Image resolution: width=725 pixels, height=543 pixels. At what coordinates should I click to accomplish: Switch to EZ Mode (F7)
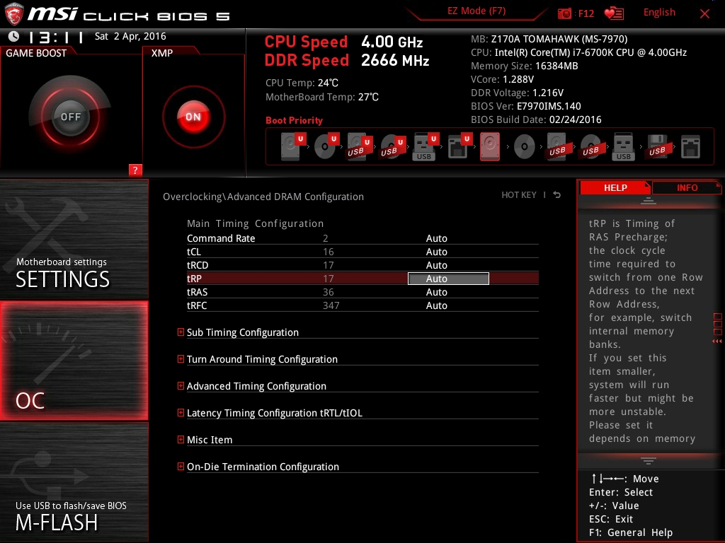(x=476, y=11)
